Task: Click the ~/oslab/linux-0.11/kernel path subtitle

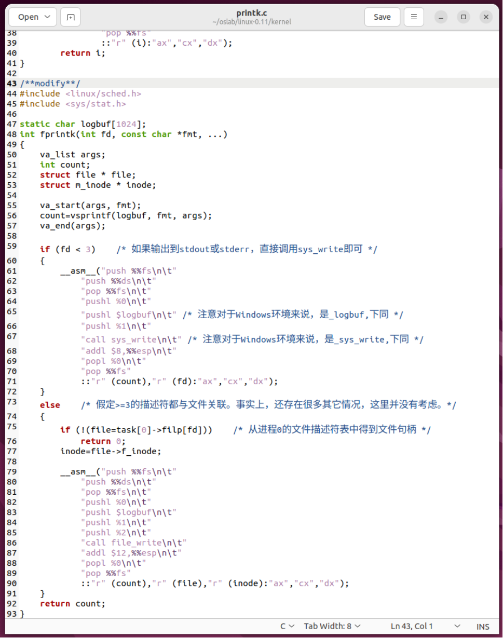Action: click(251, 22)
